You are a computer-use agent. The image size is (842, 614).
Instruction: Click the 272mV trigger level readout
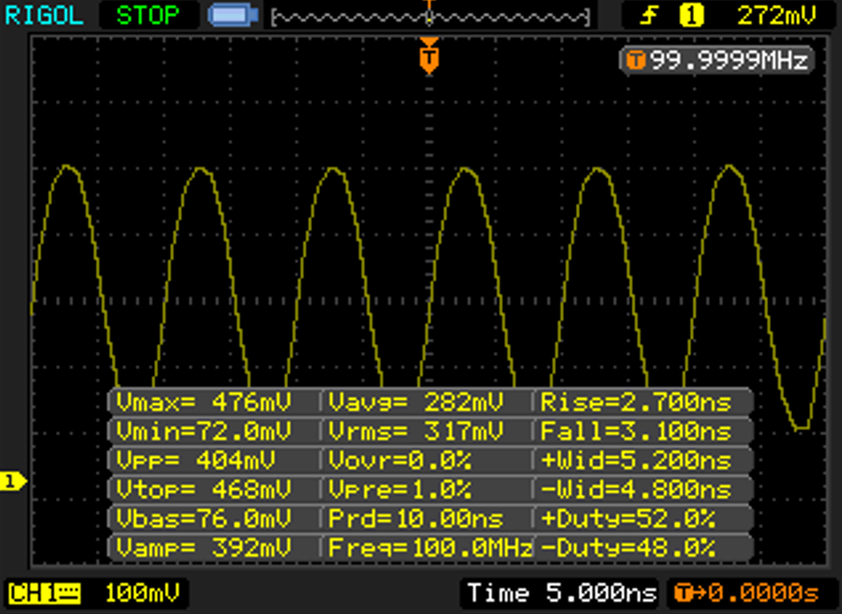777,15
